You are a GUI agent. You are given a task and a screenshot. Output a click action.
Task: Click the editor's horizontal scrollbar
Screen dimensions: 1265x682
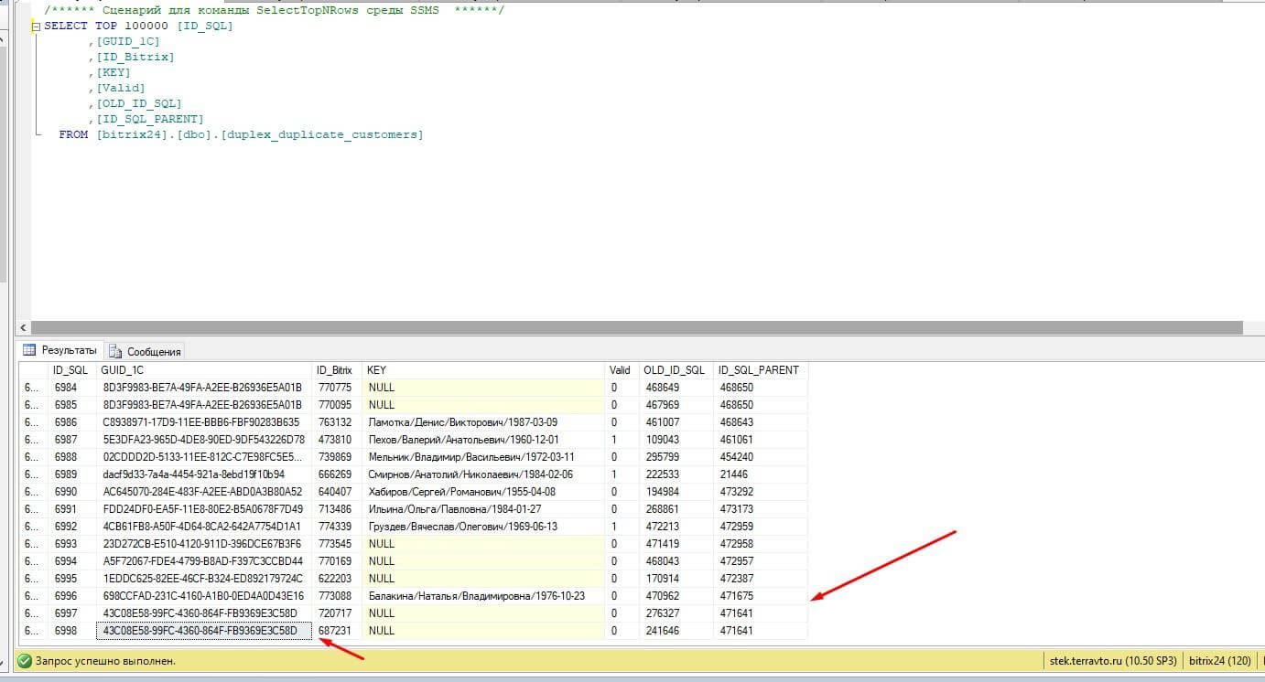636,327
